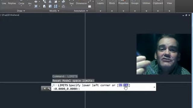Select the Offset tool in Modify panel
Screen dimensions: 193x108
pyautogui.click(x=63, y=6)
